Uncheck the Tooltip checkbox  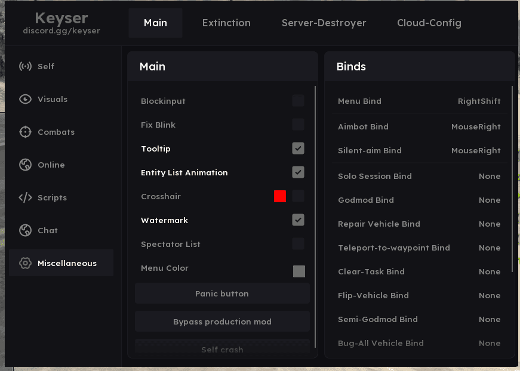[x=298, y=149]
